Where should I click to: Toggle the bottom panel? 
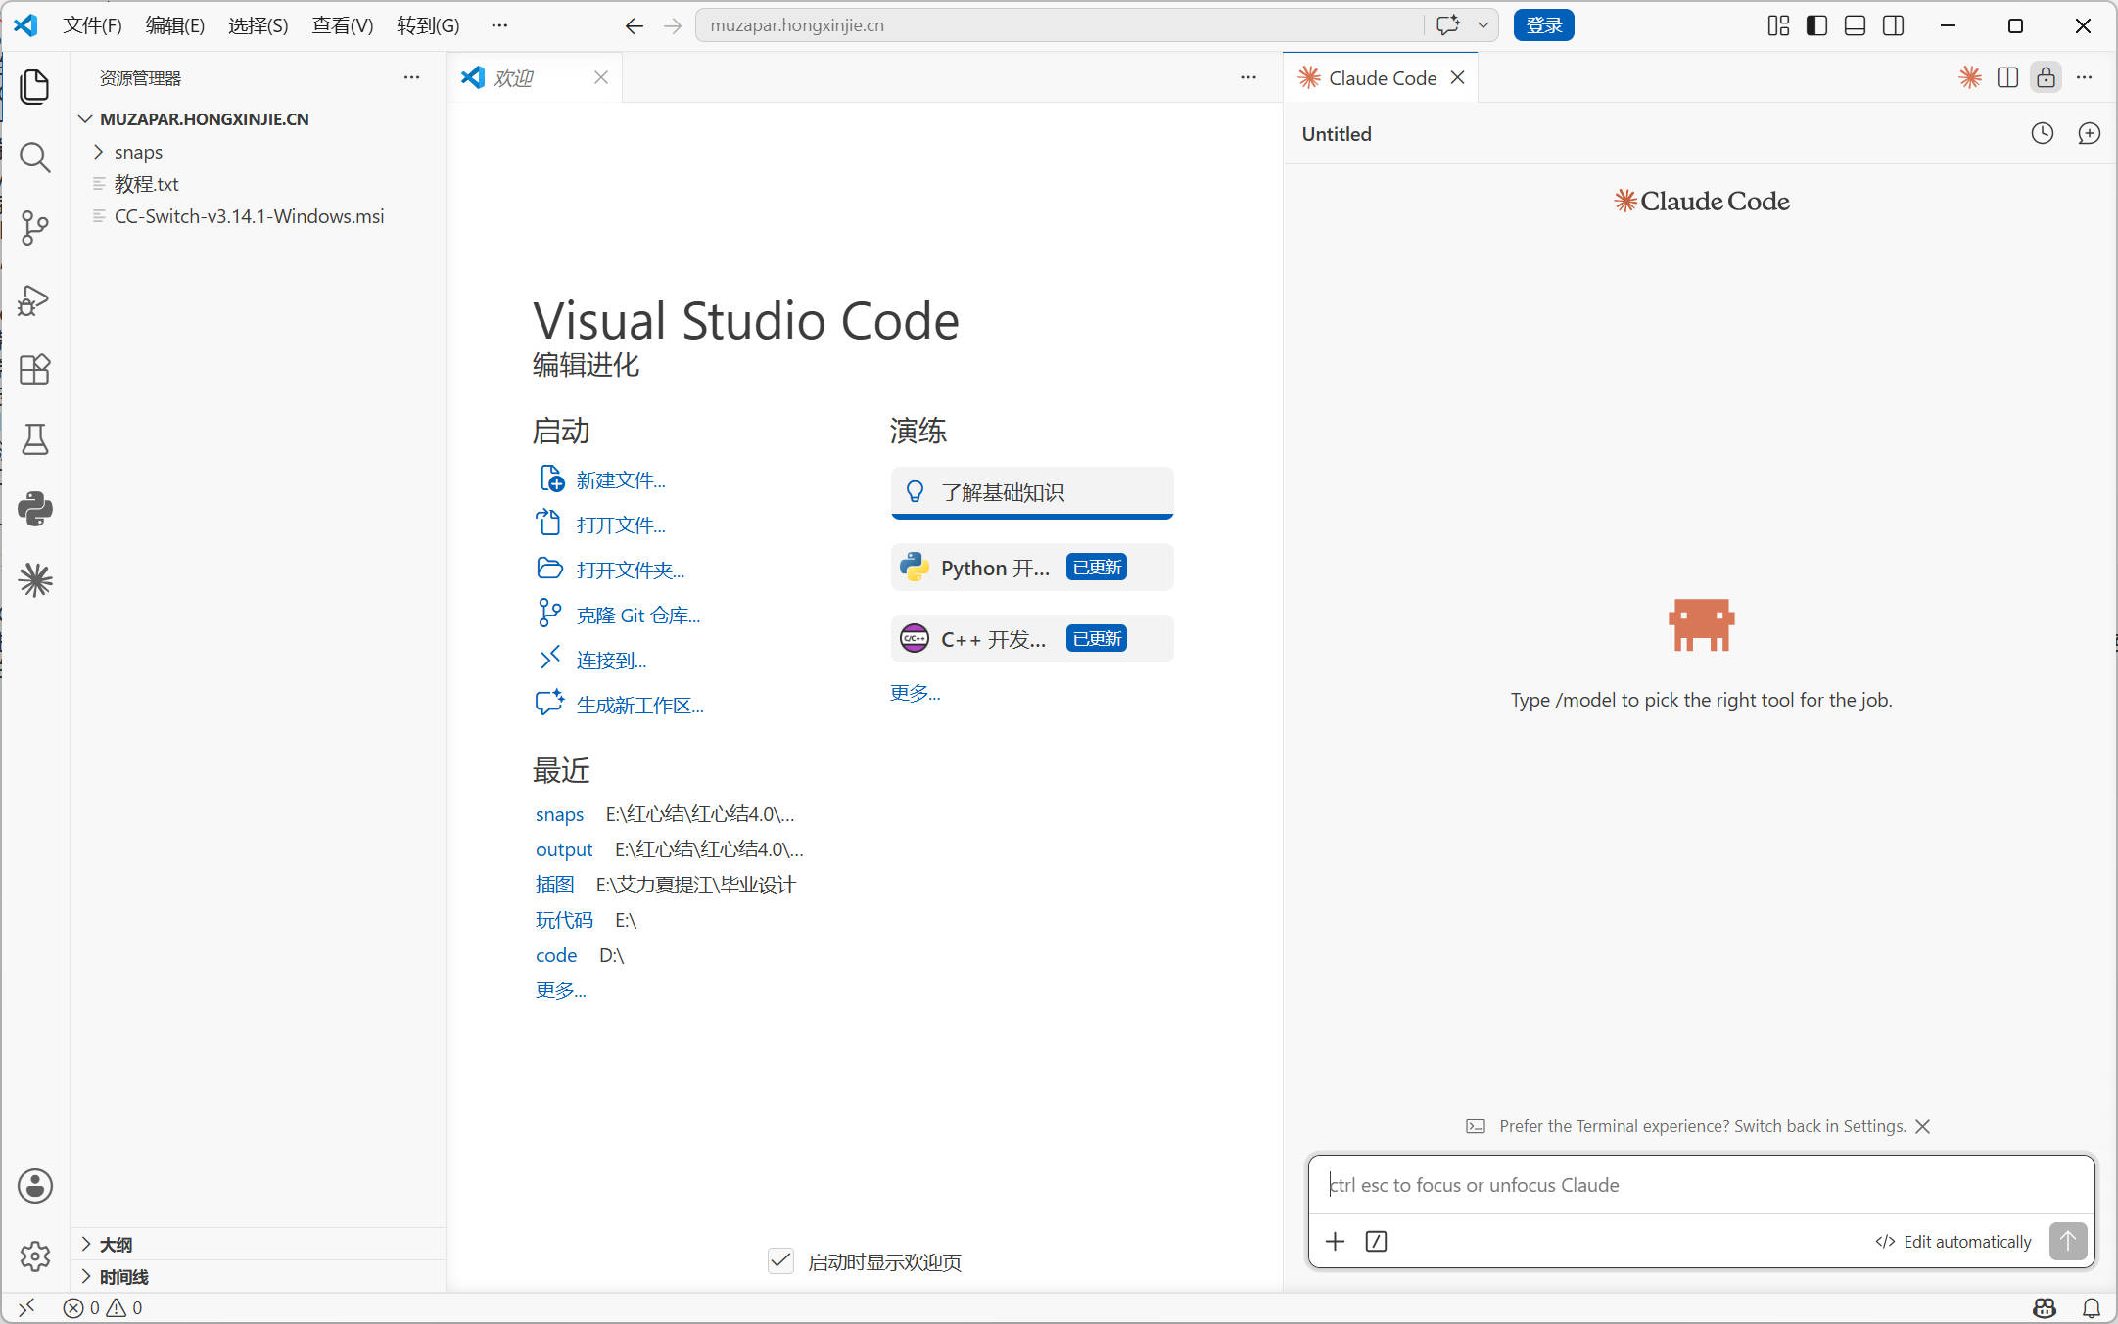click(x=1855, y=25)
